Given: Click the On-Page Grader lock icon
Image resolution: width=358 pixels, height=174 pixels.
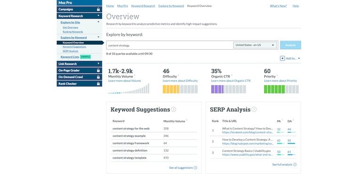Looking at the screenshot, I should click(98, 70).
